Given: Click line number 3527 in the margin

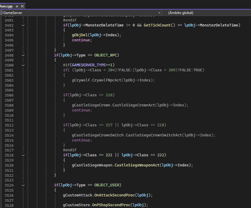Looking at the screenshot, I should (9, 200).
